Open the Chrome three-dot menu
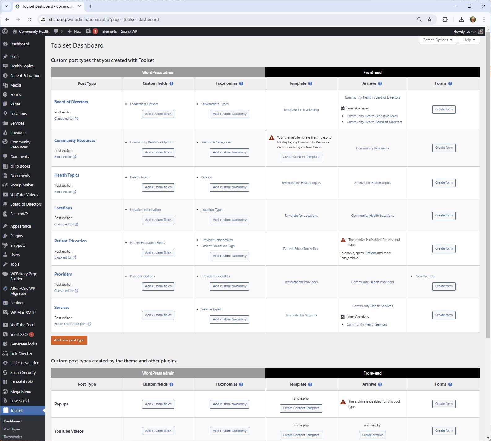 pos(484,19)
